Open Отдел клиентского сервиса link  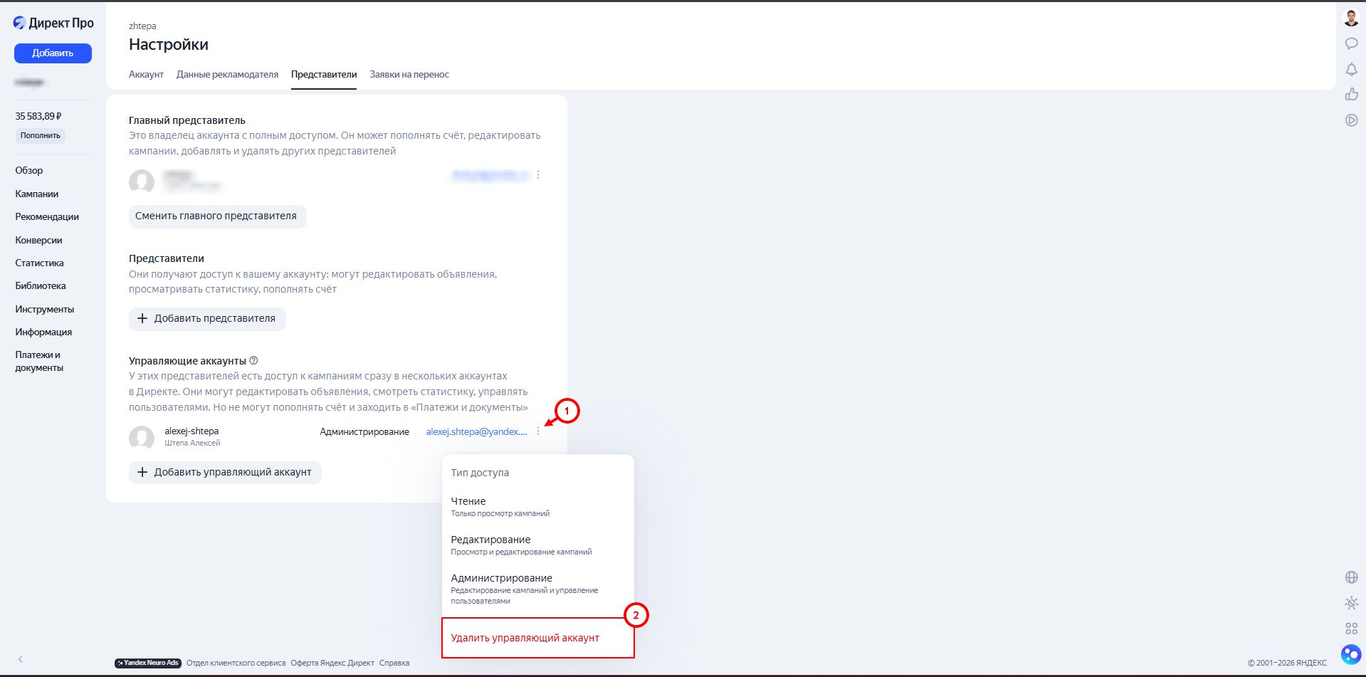coord(236,663)
